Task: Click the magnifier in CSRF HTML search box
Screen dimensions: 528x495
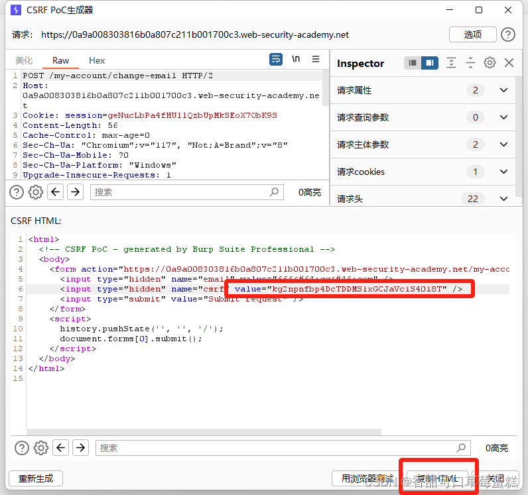Action: point(461,448)
